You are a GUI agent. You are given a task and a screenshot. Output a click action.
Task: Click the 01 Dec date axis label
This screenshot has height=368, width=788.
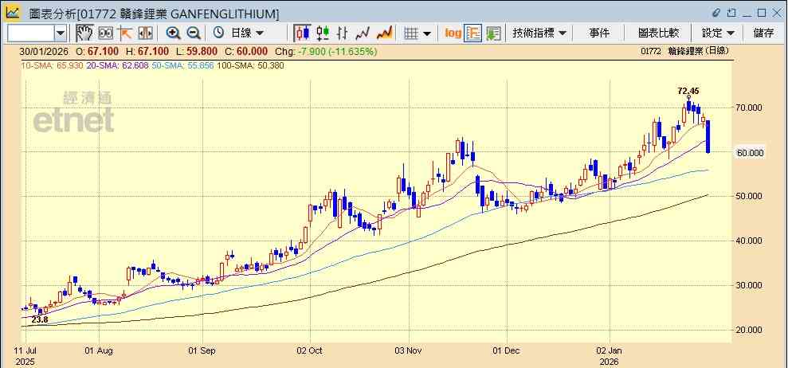tap(507, 350)
